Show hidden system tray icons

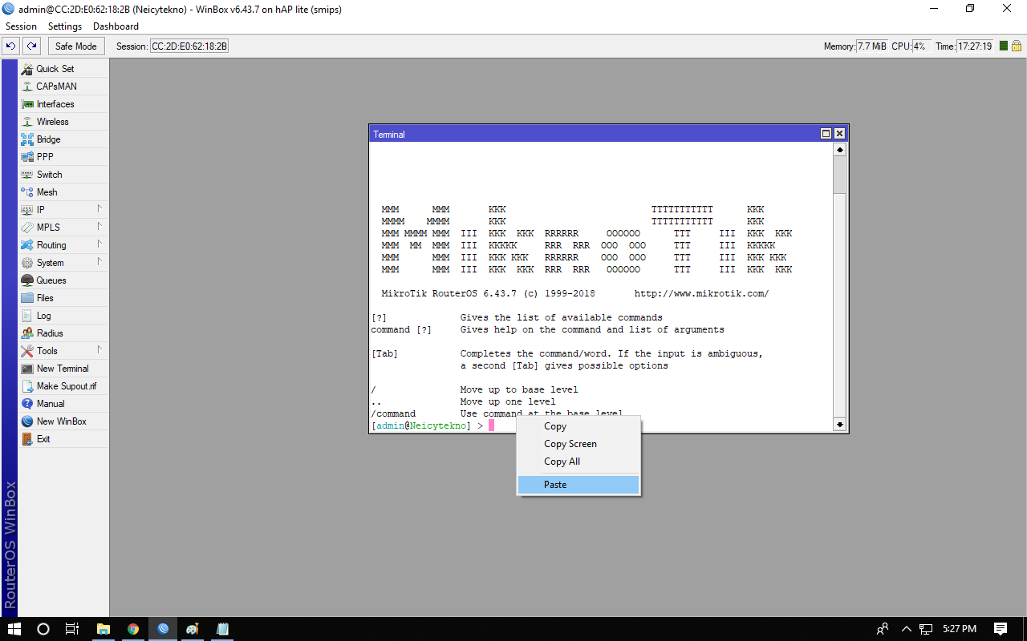coord(907,629)
